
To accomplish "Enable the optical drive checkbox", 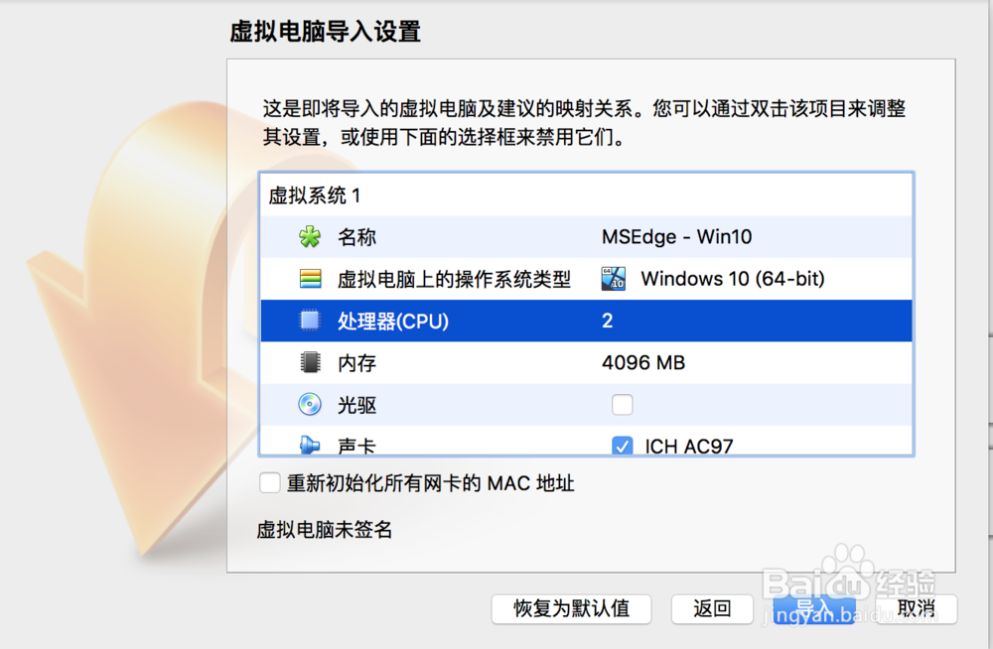I will click(622, 405).
